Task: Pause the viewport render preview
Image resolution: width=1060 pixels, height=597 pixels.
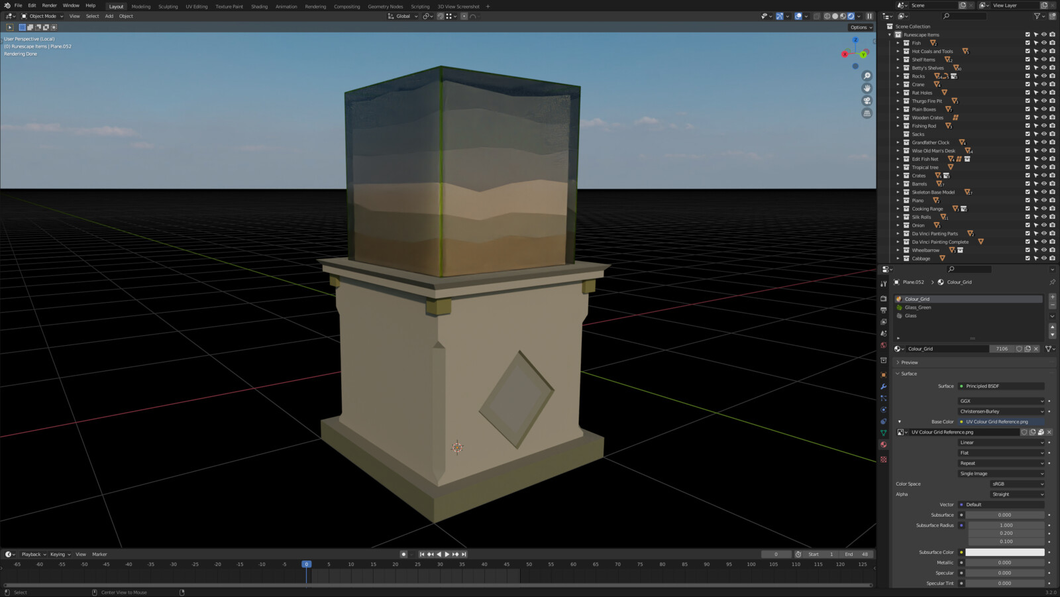Action: coord(870,17)
